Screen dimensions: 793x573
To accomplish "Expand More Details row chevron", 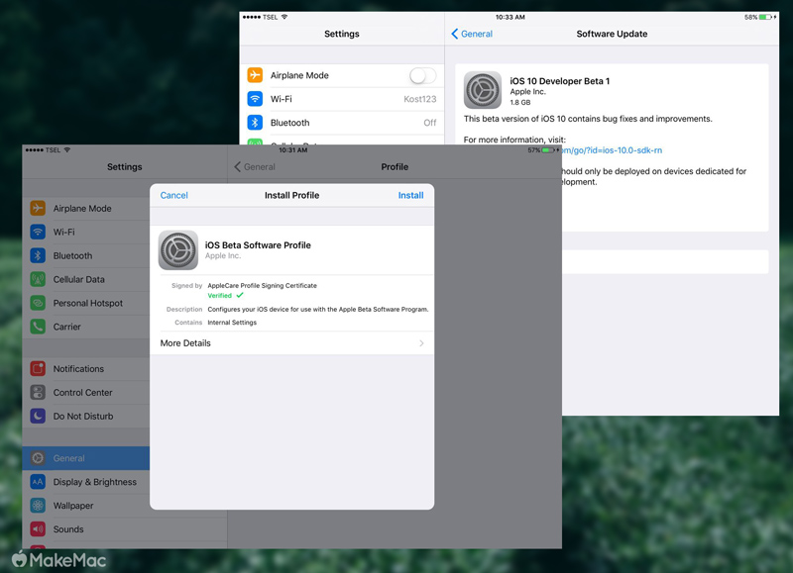I will click(421, 343).
